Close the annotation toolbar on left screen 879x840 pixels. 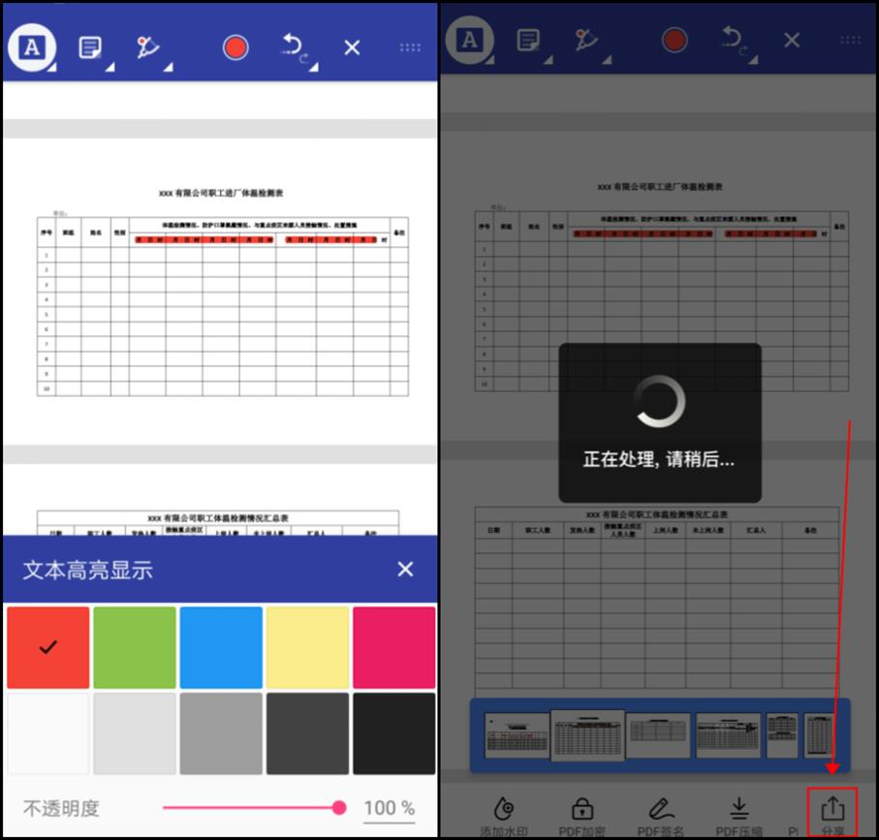click(352, 47)
